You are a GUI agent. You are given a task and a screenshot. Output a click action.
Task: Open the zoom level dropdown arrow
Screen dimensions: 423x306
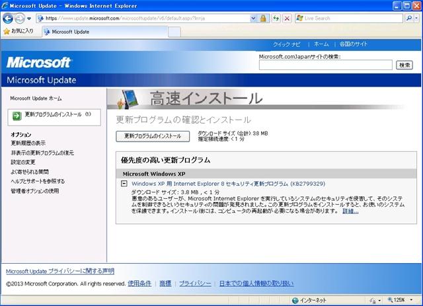[x=411, y=300]
